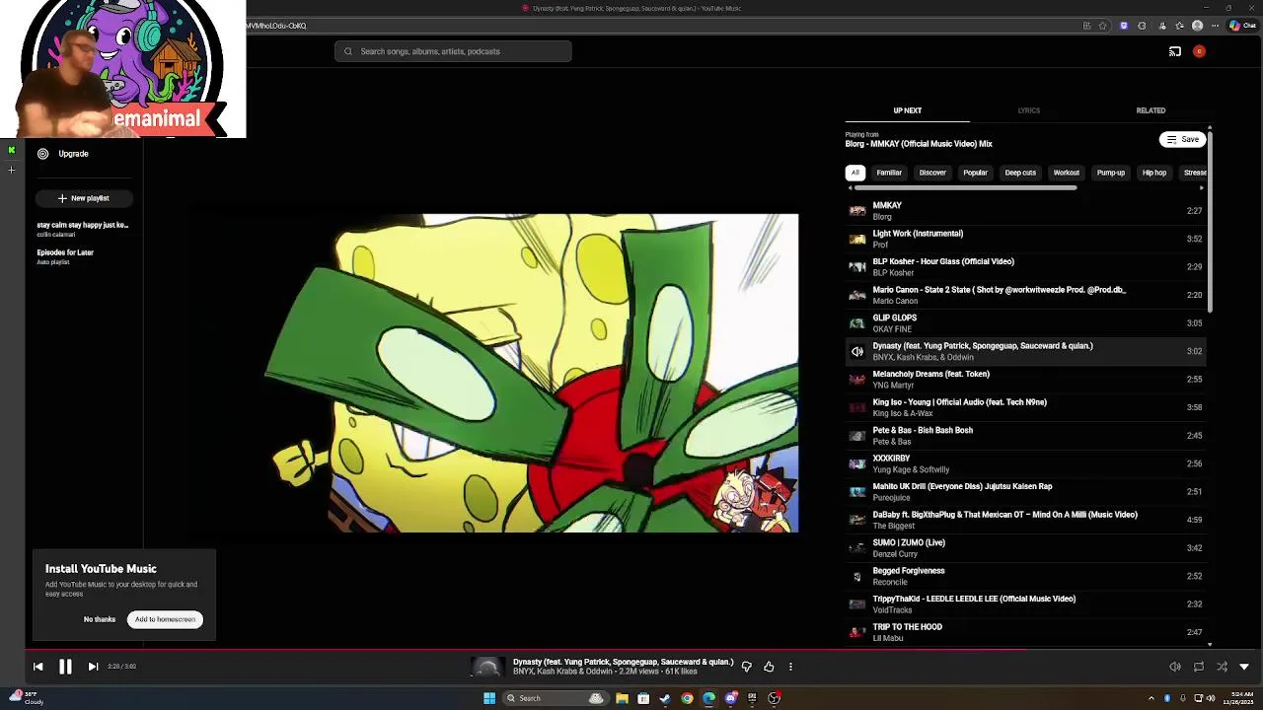Skip to the previous track
1263x710 pixels.
[37, 667]
